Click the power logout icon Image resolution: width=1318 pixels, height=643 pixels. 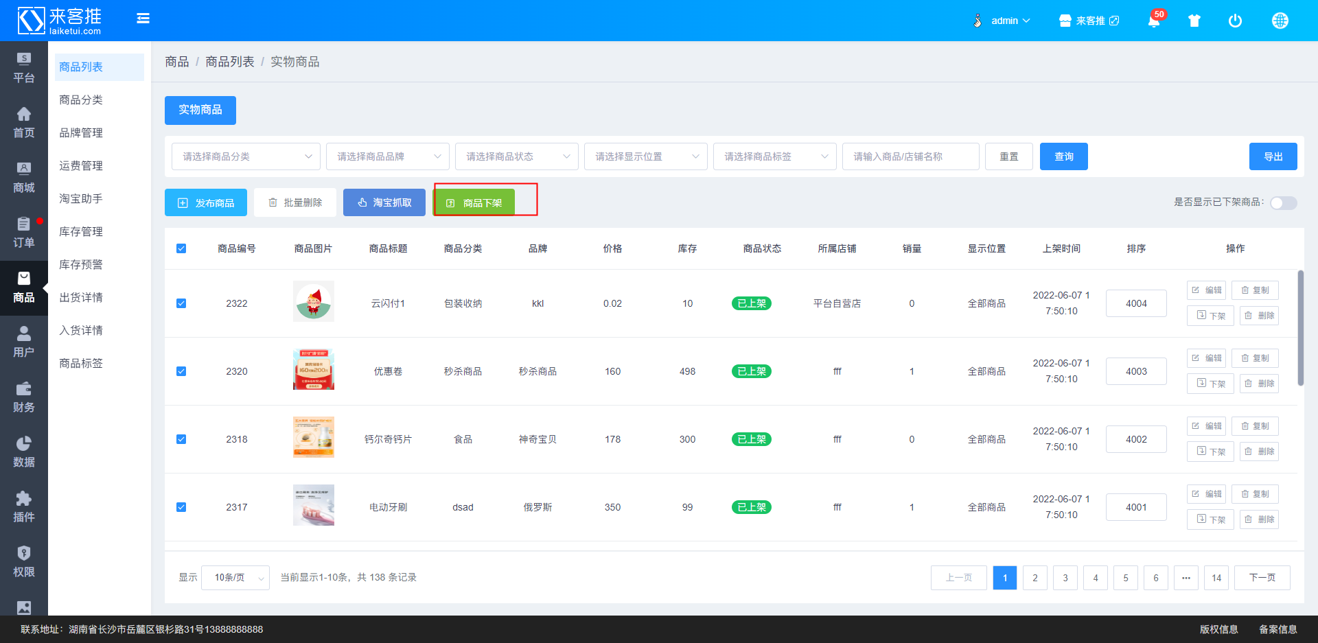pos(1235,21)
